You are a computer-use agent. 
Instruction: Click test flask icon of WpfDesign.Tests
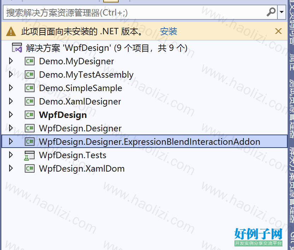pos(29,156)
